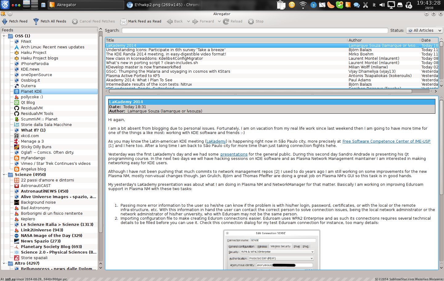Collapse the OSS feeds folder
The height and width of the screenshot is (281, 444).
click(4, 36)
